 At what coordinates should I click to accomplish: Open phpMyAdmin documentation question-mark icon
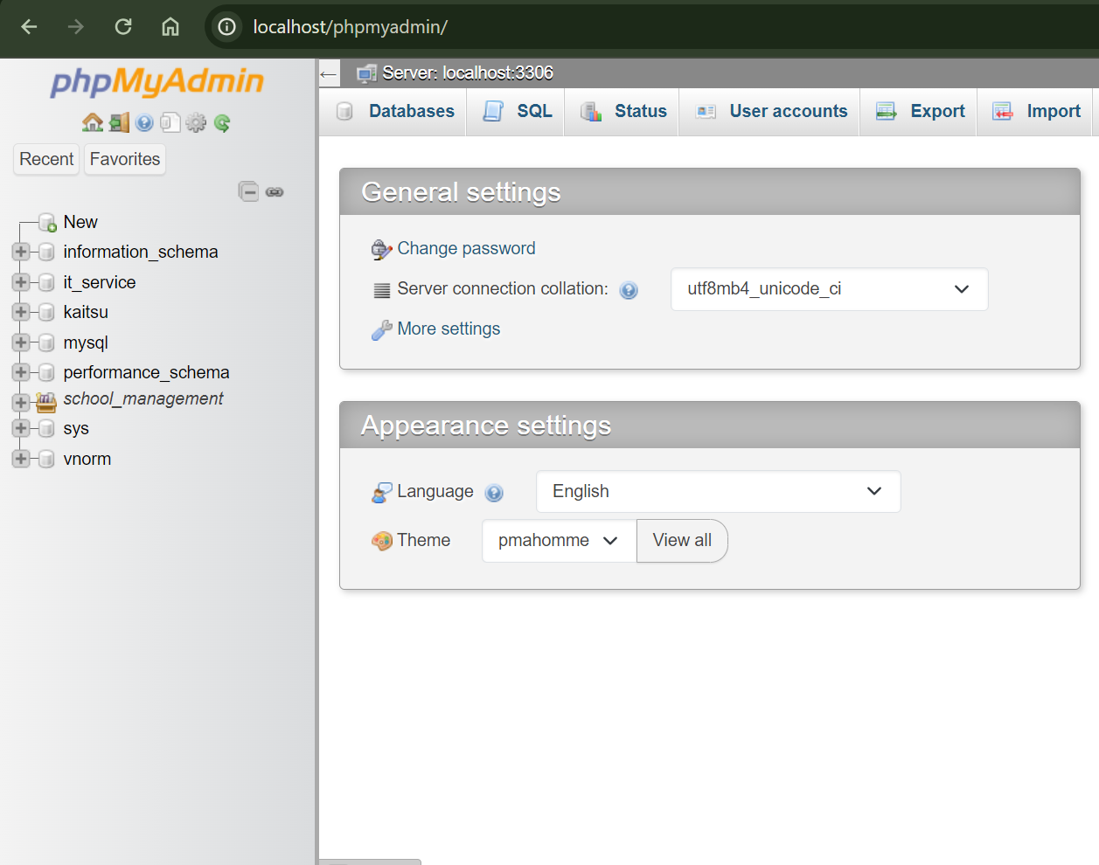[145, 123]
